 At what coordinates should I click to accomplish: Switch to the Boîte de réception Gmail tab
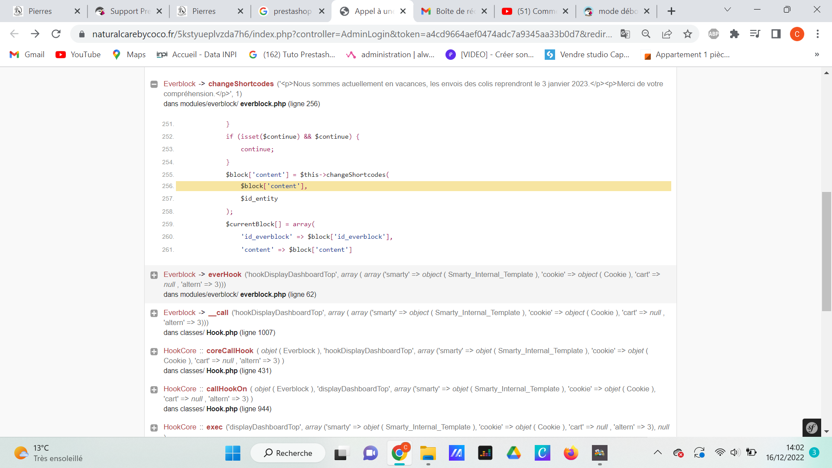(x=454, y=11)
